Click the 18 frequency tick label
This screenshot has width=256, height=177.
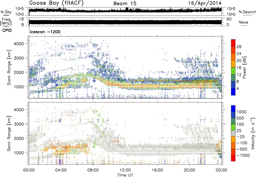click(21, 19)
